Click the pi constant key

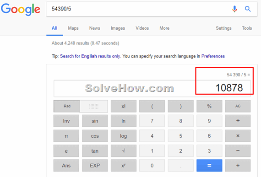[66, 136]
